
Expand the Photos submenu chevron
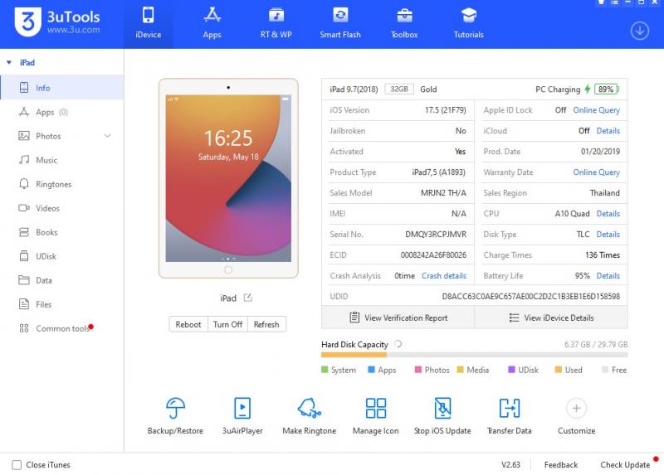[x=108, y=136]
